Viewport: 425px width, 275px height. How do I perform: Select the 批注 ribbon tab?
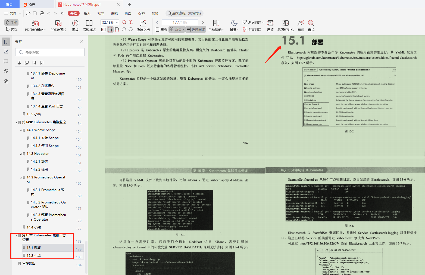point(101,13)
